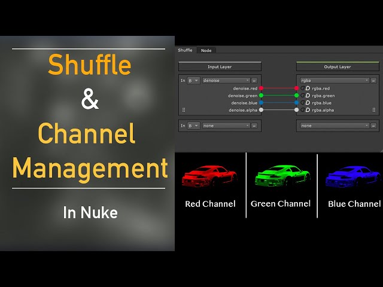The width and height of the screenshot is (383, 287).
Task: Click the denoise.green input connector dot
Action: [261, 96]
